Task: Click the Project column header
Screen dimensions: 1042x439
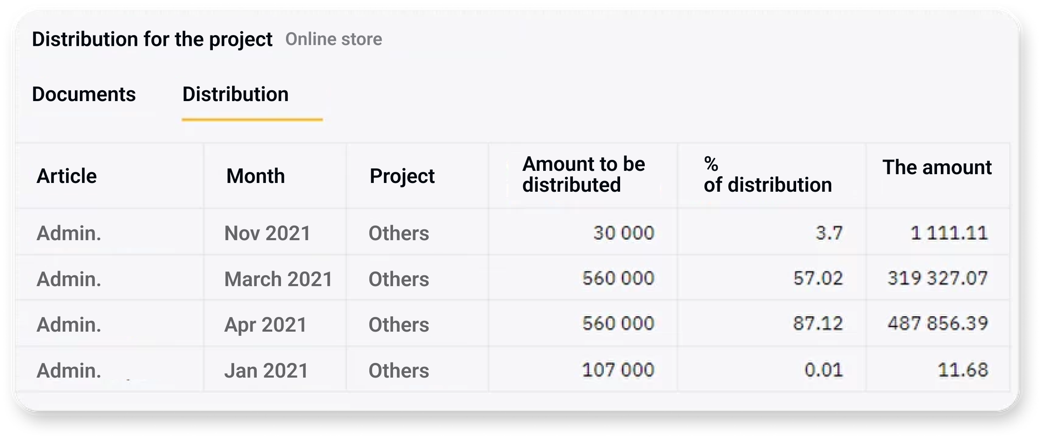Action: (x=402, y=176)
